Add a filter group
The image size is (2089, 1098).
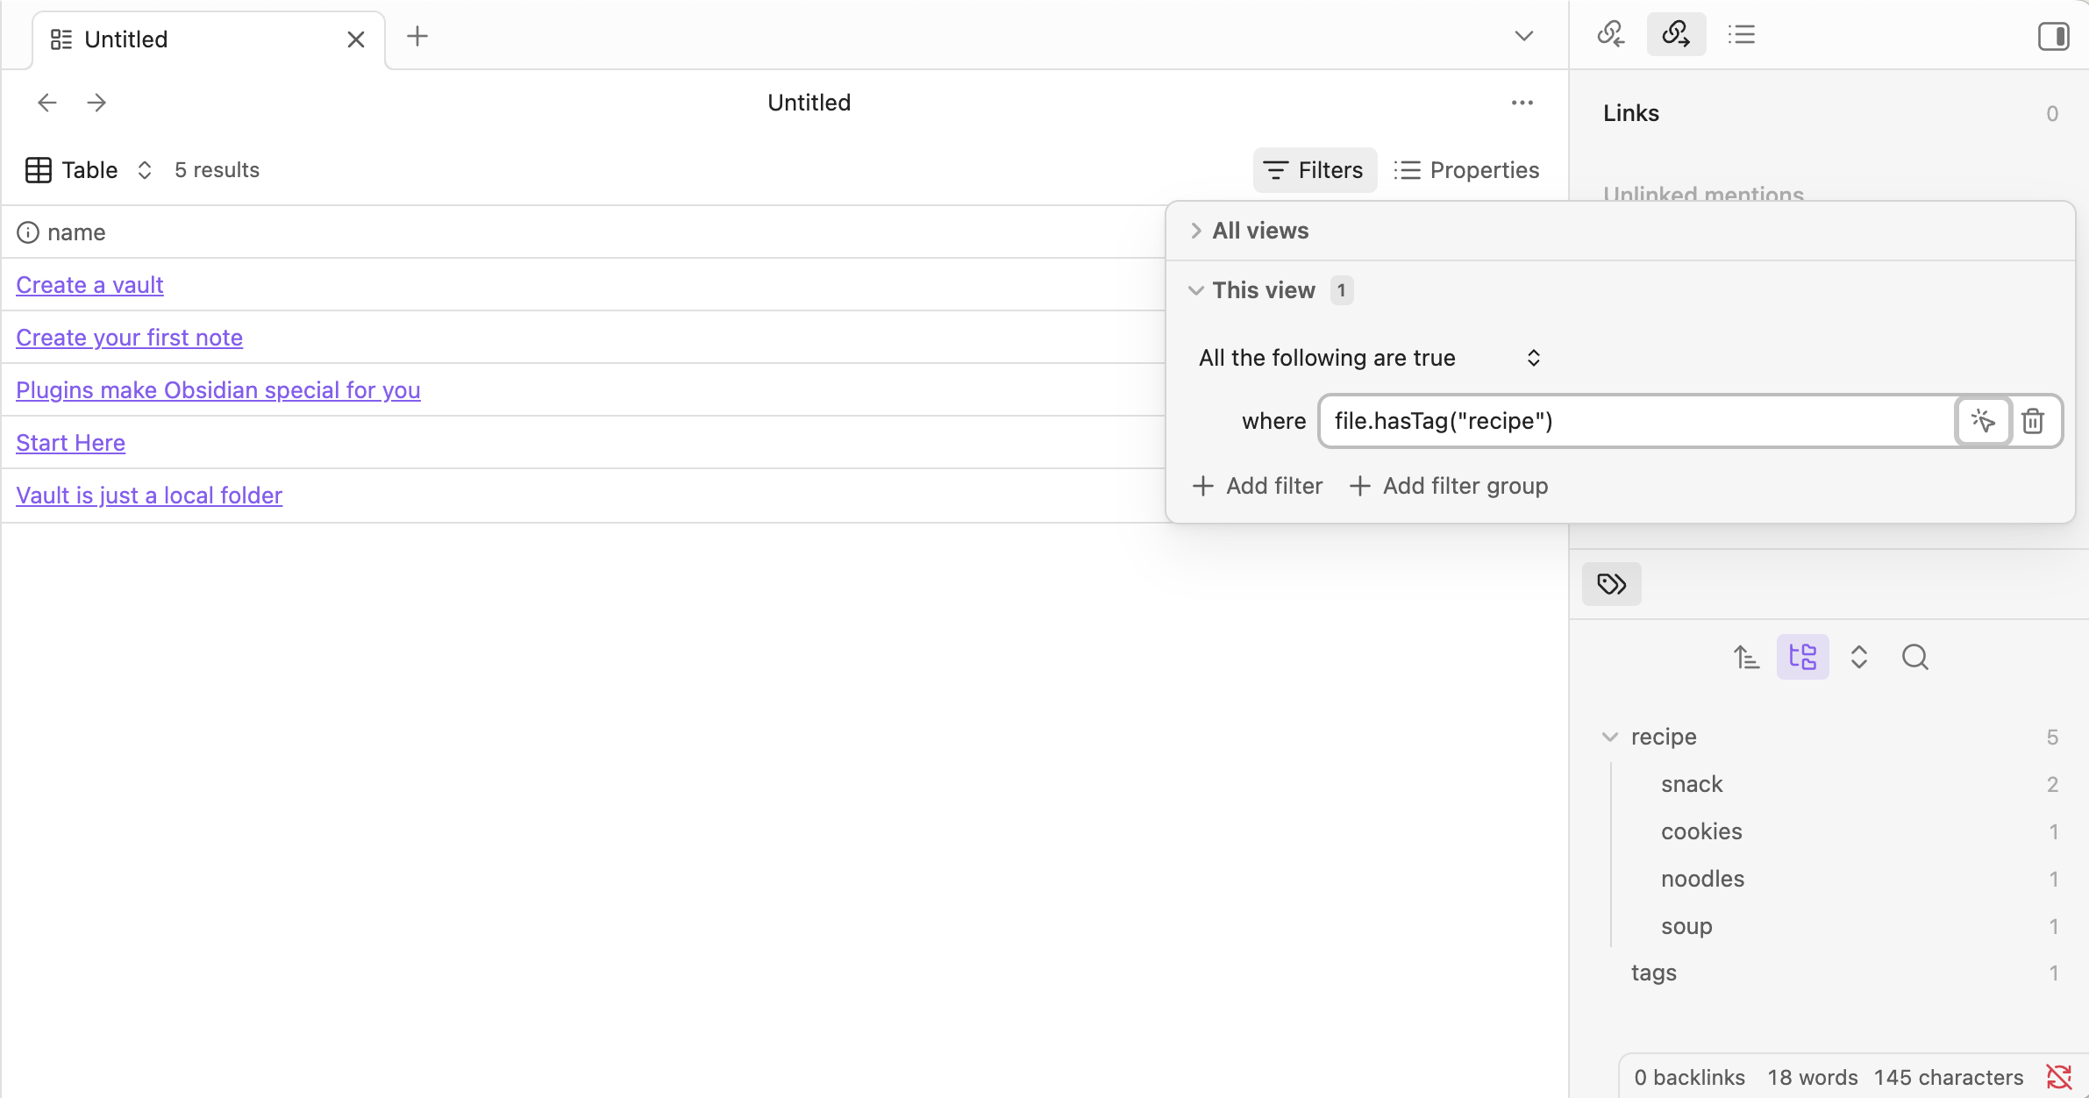(1449, 486)
